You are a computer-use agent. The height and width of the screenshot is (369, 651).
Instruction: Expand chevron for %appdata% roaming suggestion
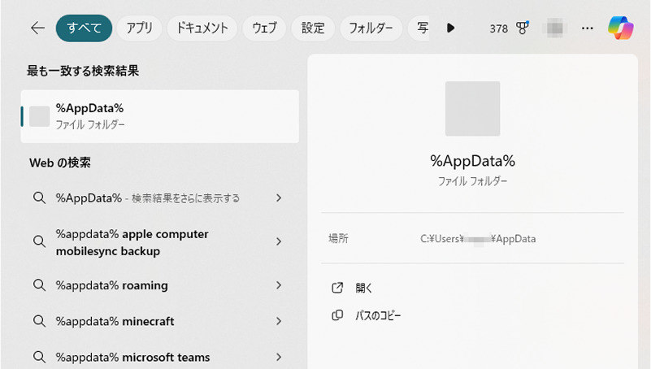coord(279,285)
